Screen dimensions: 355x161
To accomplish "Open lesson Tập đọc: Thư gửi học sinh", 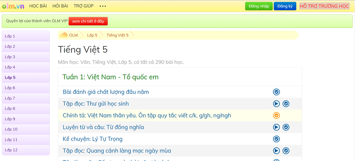I will pyautogui.click(x=96, y=104).
